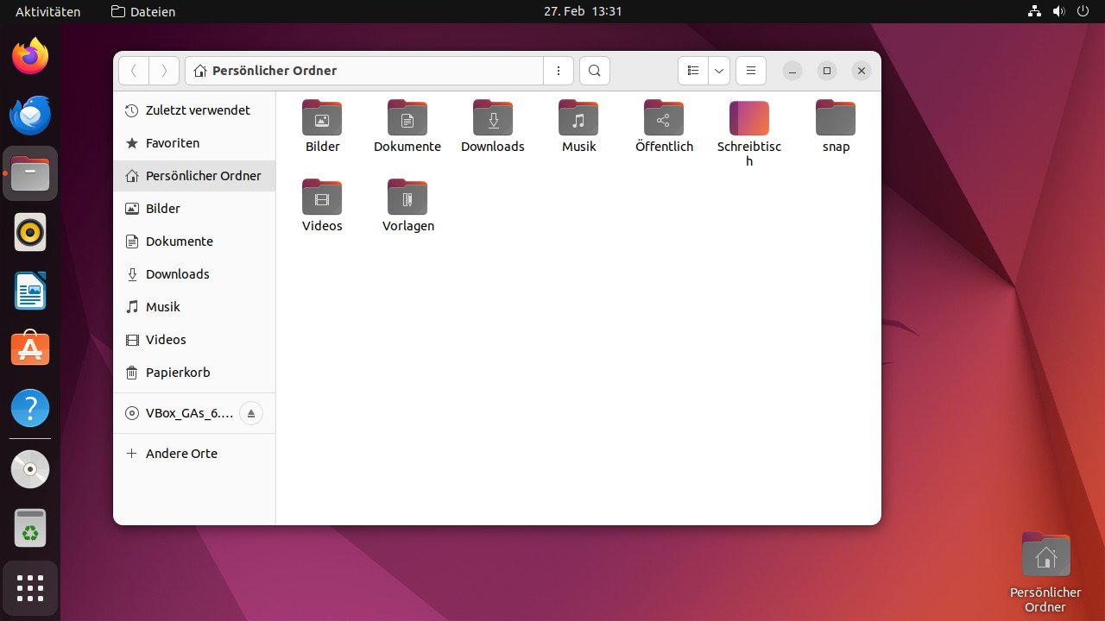This screenshot has height=621, width=1105.
Task: Toggle the Zuletzt verwendet sidebar entry
Action: 198,110
